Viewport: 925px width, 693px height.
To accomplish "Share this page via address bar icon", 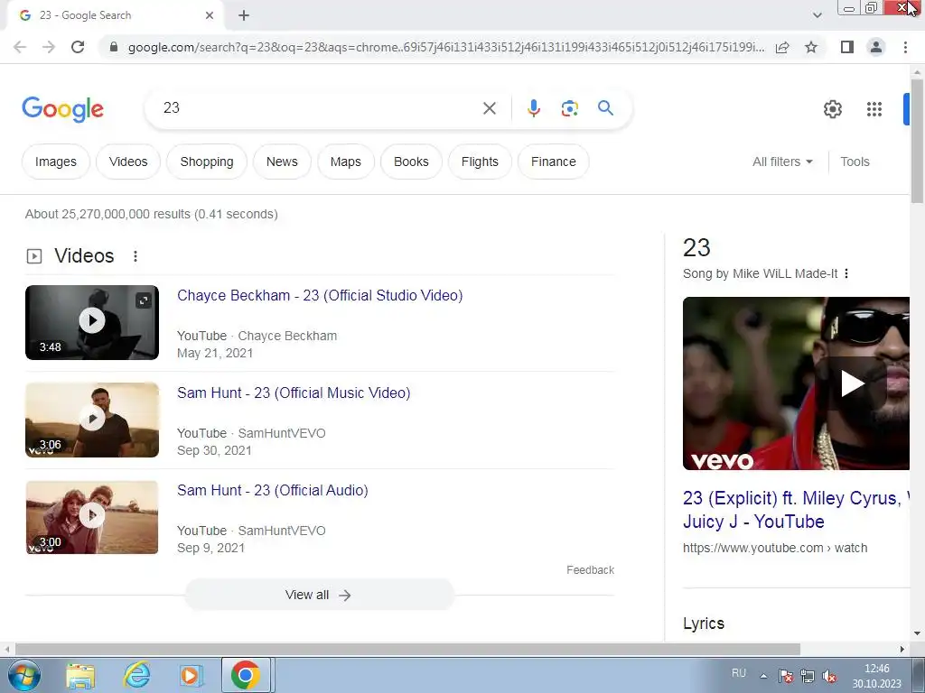I will pyautogui.click(x=782, y=47).
